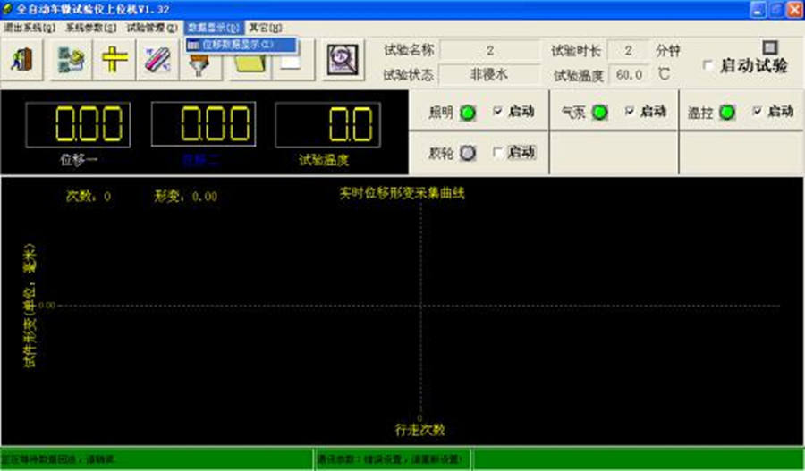Close the window with the red X
805x471 pixels.
click(x=794, y=9)
